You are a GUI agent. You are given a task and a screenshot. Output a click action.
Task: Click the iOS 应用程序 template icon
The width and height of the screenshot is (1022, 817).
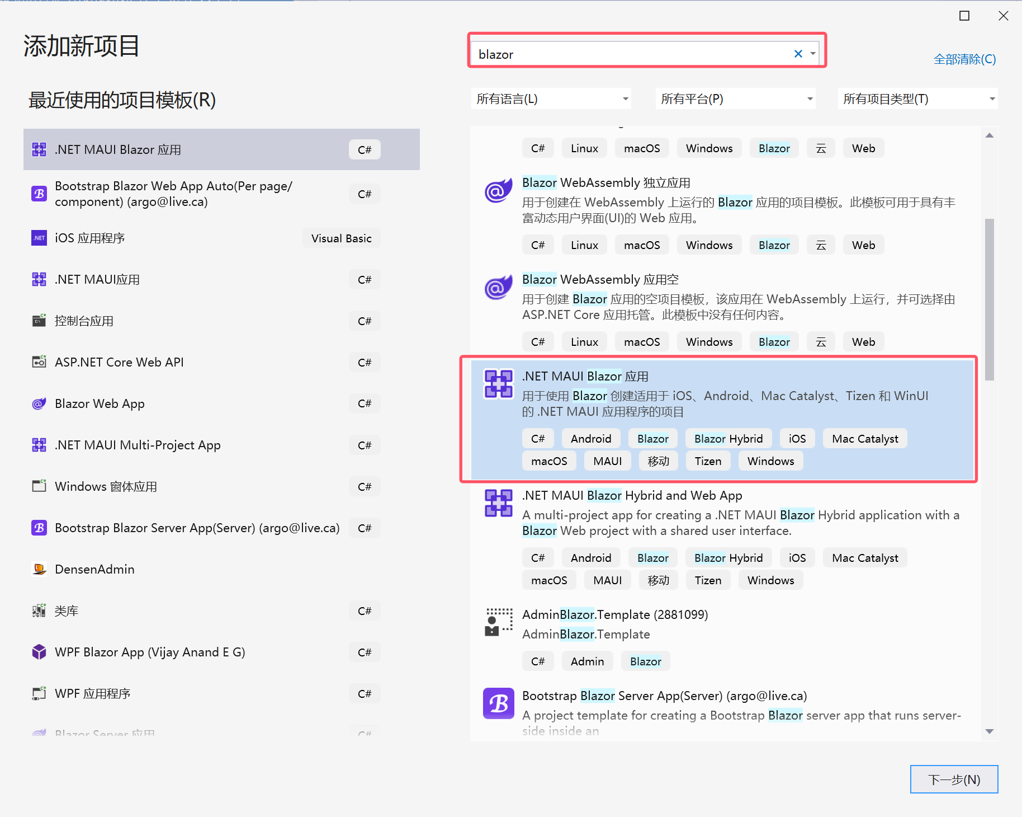39,238
